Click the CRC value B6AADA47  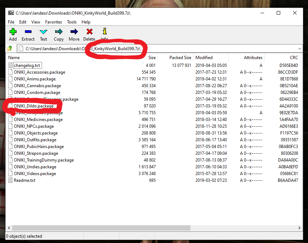288,180
